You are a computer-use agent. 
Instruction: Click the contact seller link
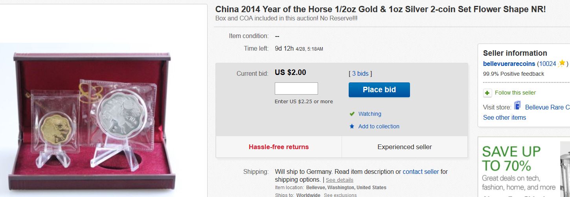pyautogui.click(x=421, y=171)
